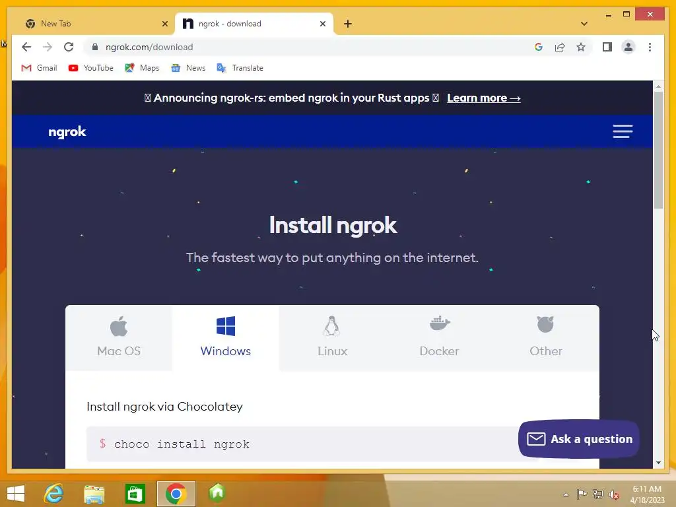Open the hamburger navigation menu
The width and height of the screenshot is (676, 507).
click(x=623, y=131)
